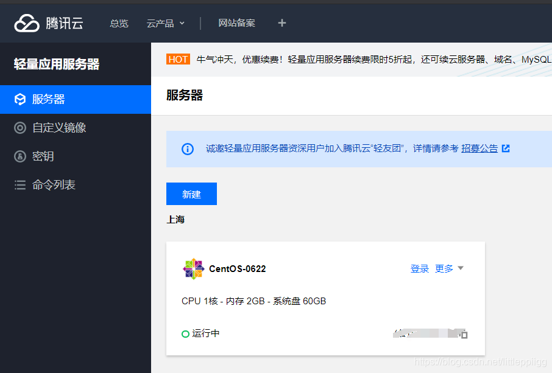Select the 上海 region label

pyautogui.click(x=175, y=220)
